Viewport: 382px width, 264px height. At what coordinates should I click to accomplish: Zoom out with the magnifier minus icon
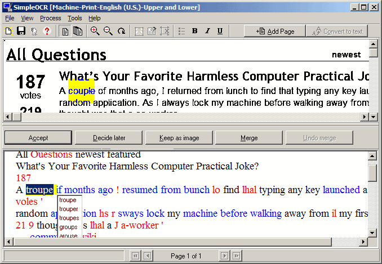[108, 31]
